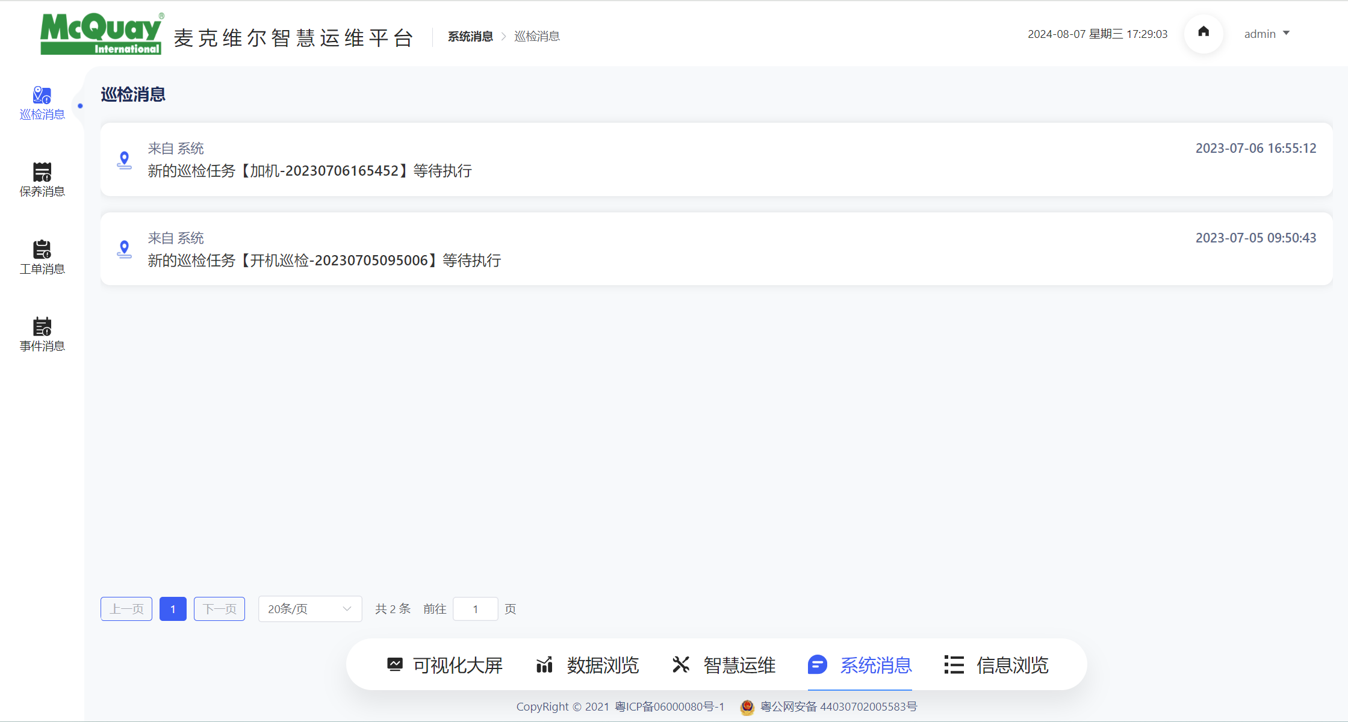1348x722 pixels.
Task: Click the McQuay International logo
Action: [101, 34]
